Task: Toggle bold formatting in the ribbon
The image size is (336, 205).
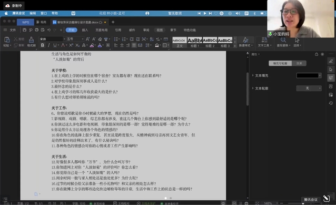Action: click(43, 45)
